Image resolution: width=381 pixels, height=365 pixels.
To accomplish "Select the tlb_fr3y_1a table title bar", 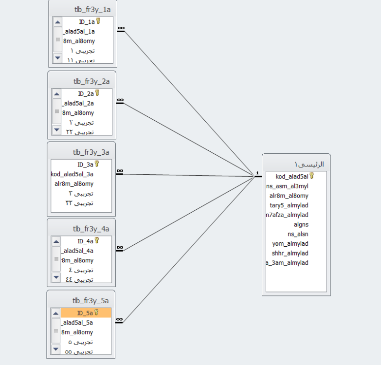I will 83,9.
